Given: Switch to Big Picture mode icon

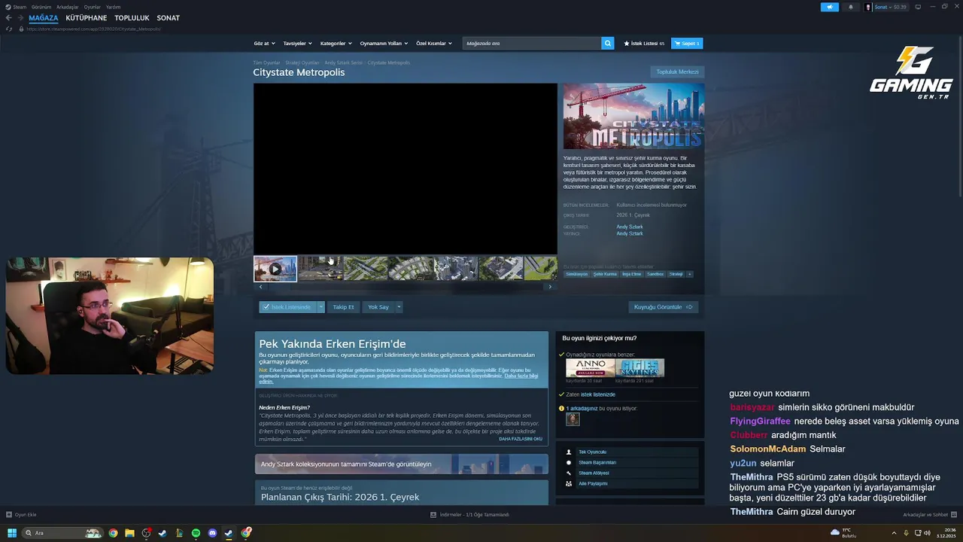Looking at the screenshot, I should point(918,7).
